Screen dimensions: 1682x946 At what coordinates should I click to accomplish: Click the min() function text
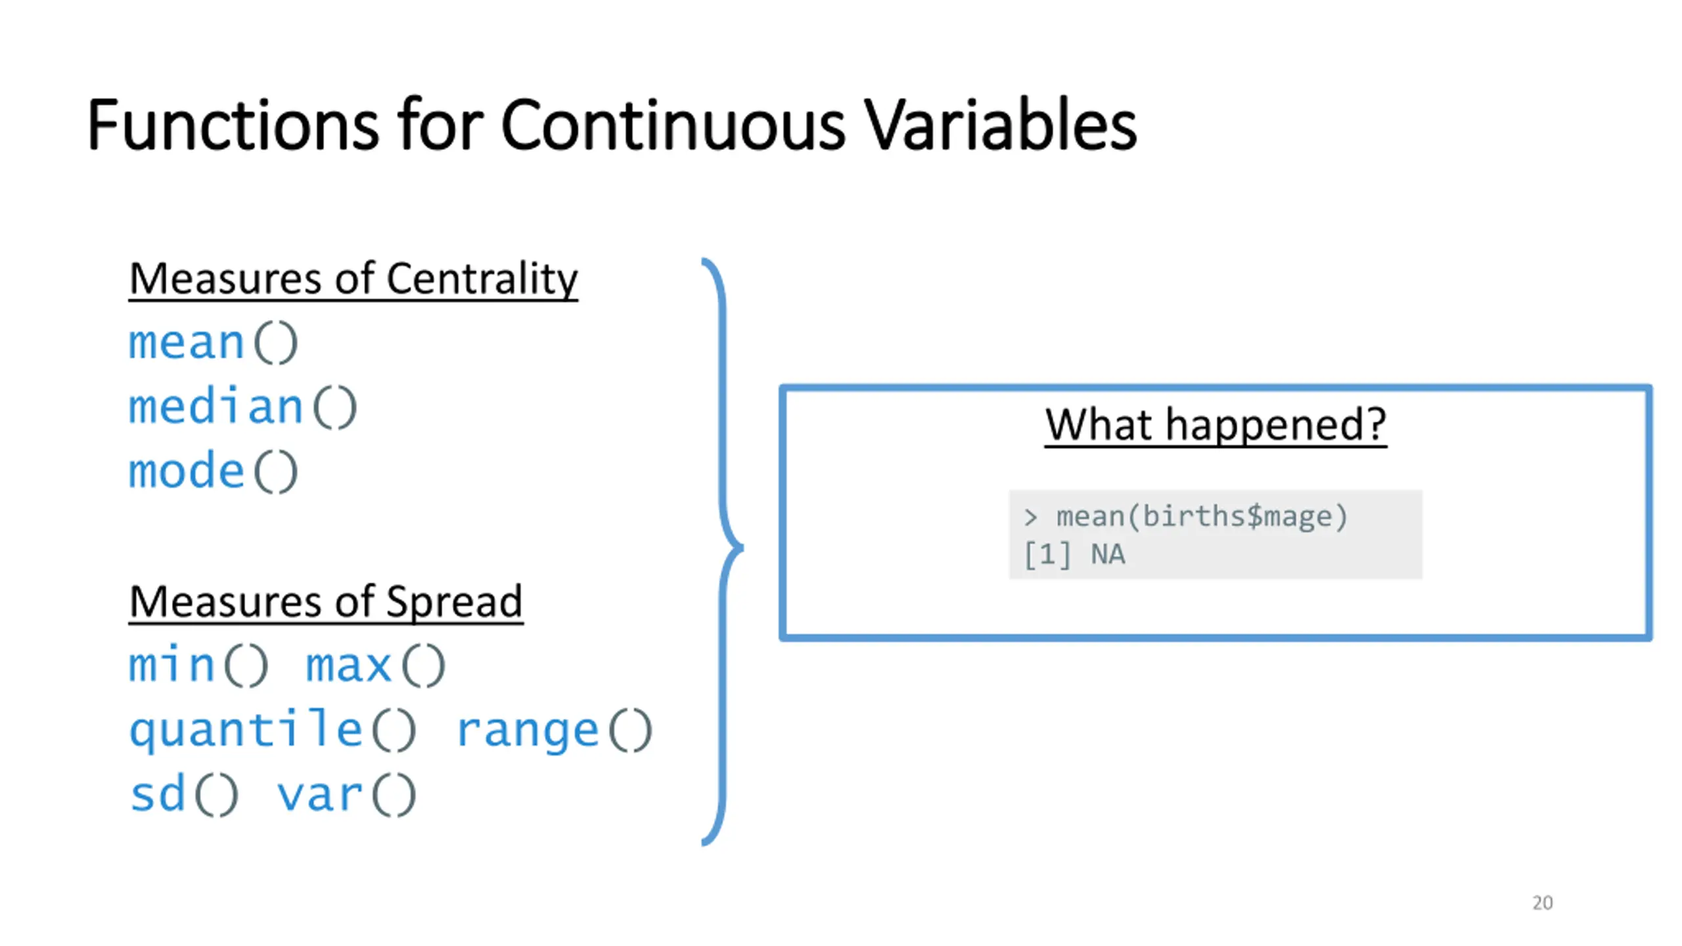[x=198, y=665]
